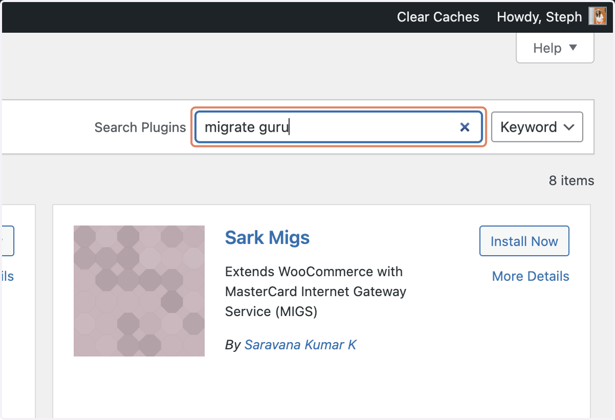Click the Sark Migs description text
Screen dimensions: 615x420
pyautogui.click(x=316, y=291)
